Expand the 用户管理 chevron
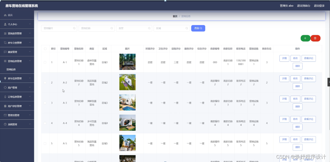This screenshot has height=162, width=330. tap(30, 87)
